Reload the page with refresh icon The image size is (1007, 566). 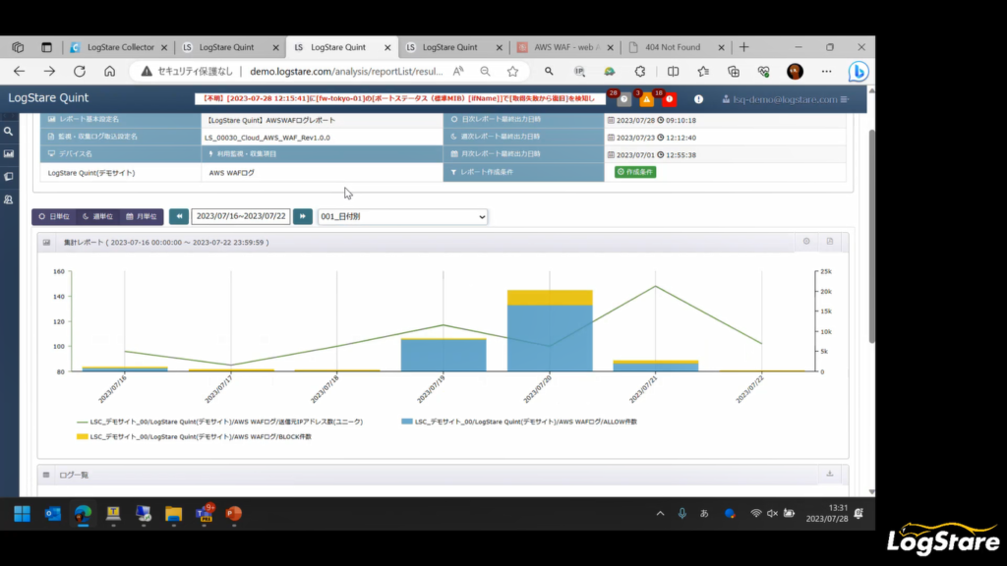pyautogui.click(x=79, y=71)
